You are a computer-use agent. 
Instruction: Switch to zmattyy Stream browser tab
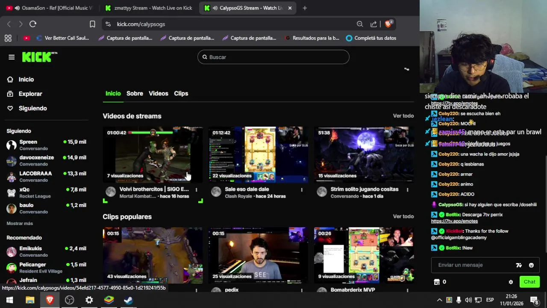point(149,8)
